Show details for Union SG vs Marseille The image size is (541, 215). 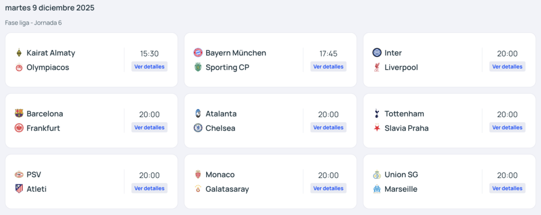point(507,188)
